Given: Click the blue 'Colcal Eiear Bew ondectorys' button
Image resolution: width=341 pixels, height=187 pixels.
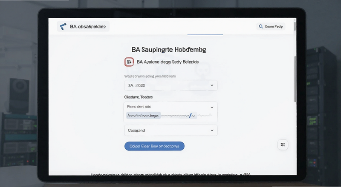Looking at the screenshot, I should tap(154, 146).
